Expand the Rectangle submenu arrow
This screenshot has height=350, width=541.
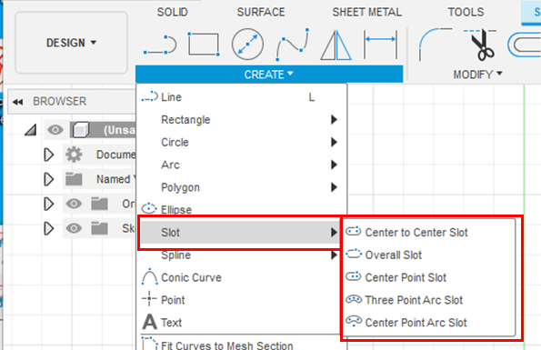pyautogui.click(x=334, y=120)
